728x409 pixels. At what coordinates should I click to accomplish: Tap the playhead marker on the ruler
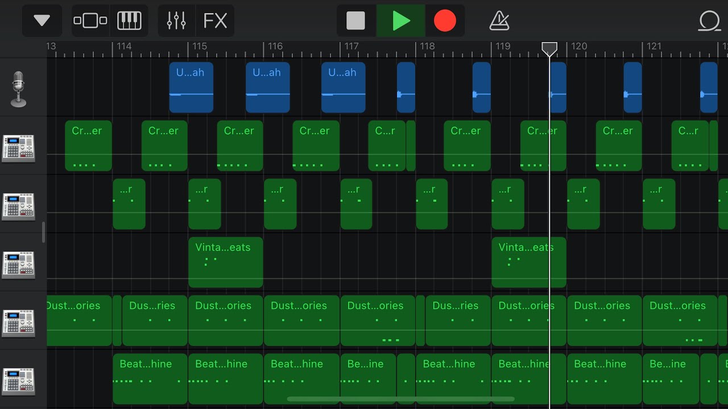click(549, 49)
